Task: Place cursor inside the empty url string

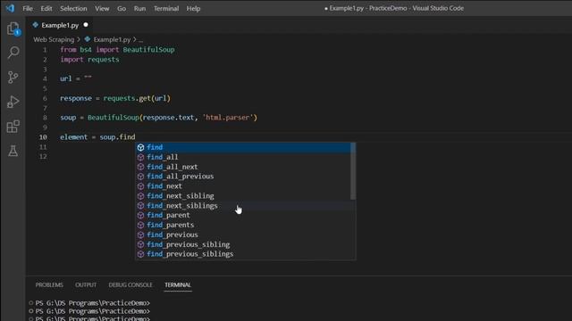Action: click(88, 78)
